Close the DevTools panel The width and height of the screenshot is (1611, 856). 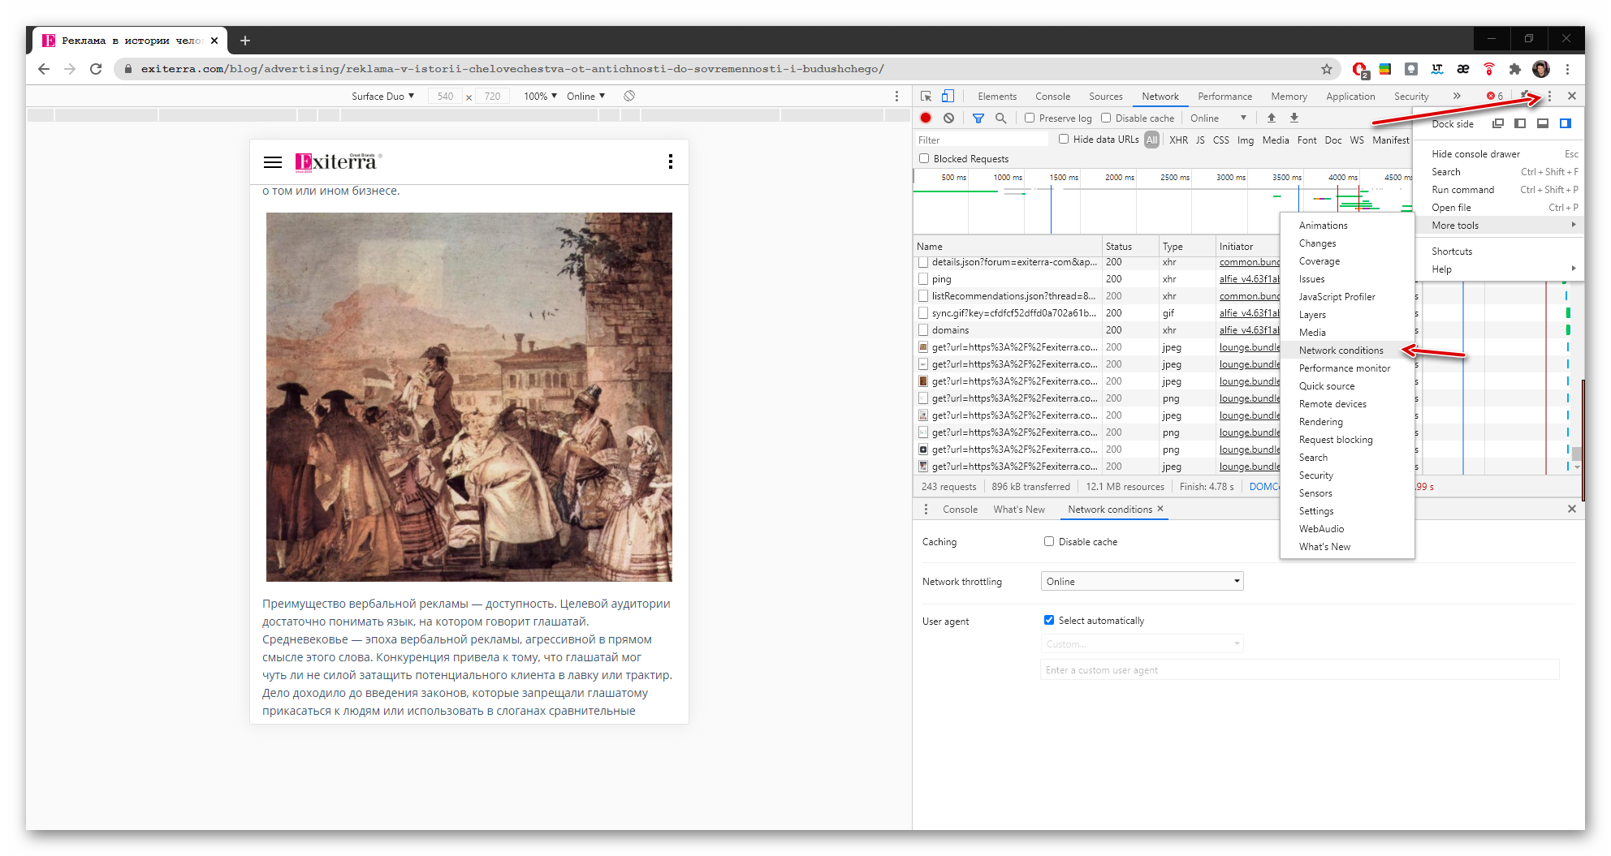(1572, 96)
